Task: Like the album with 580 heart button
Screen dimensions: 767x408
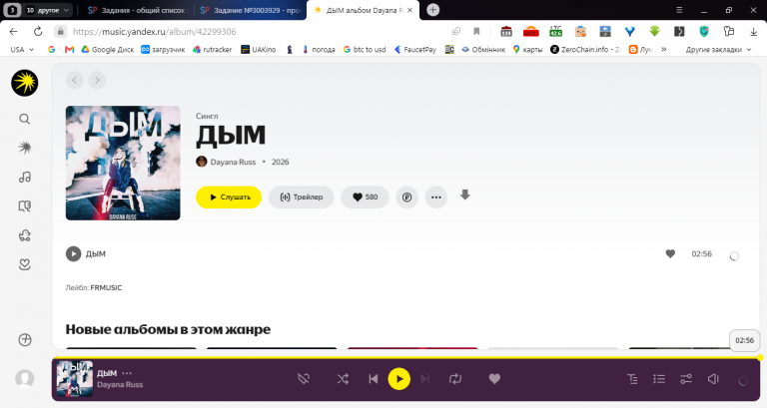Action: (365, 198)
